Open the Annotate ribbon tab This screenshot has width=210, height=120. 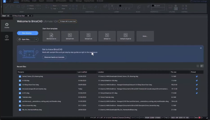pyautogui.click(x=50, y=1)
